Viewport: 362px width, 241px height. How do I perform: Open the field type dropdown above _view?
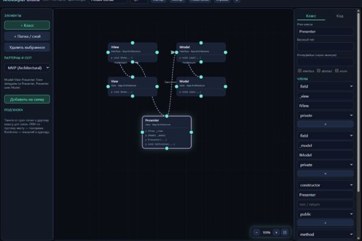pos(325,86)
